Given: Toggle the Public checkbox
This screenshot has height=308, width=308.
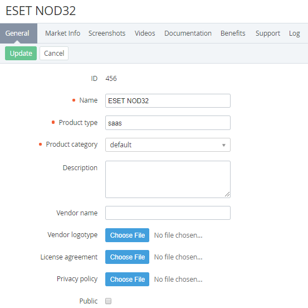Looking at the screenshot, I should pos(108,301).
